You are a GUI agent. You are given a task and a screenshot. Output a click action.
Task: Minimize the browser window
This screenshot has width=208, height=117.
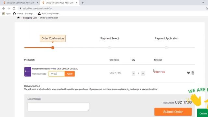point(203,2)
